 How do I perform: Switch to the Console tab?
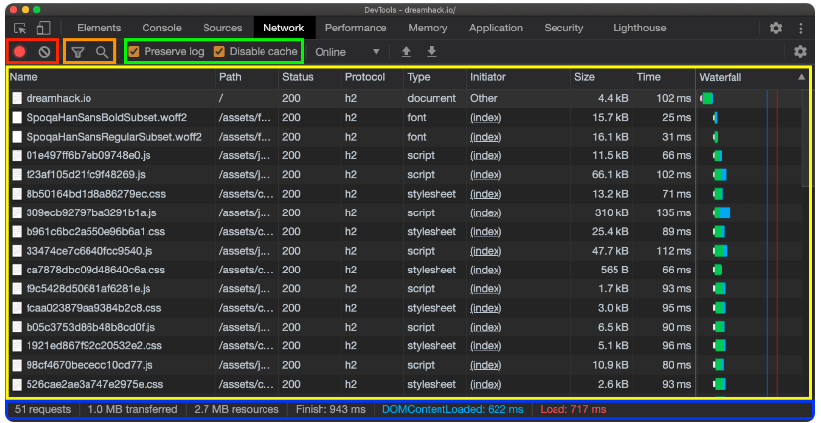pyautogui.click(x=162, y=28)
